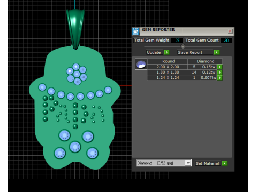Click the green arrow beside Set Material

(x=224, y=163)
